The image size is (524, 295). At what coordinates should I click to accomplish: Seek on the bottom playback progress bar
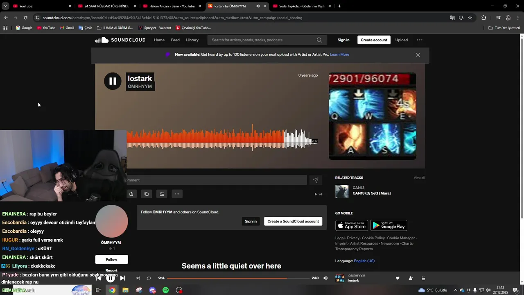[238, 278]
